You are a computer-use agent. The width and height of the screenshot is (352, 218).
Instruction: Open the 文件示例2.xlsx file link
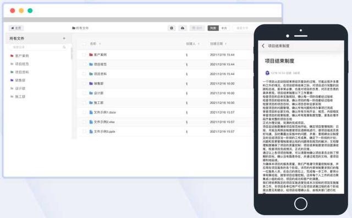tap(104, 122)
